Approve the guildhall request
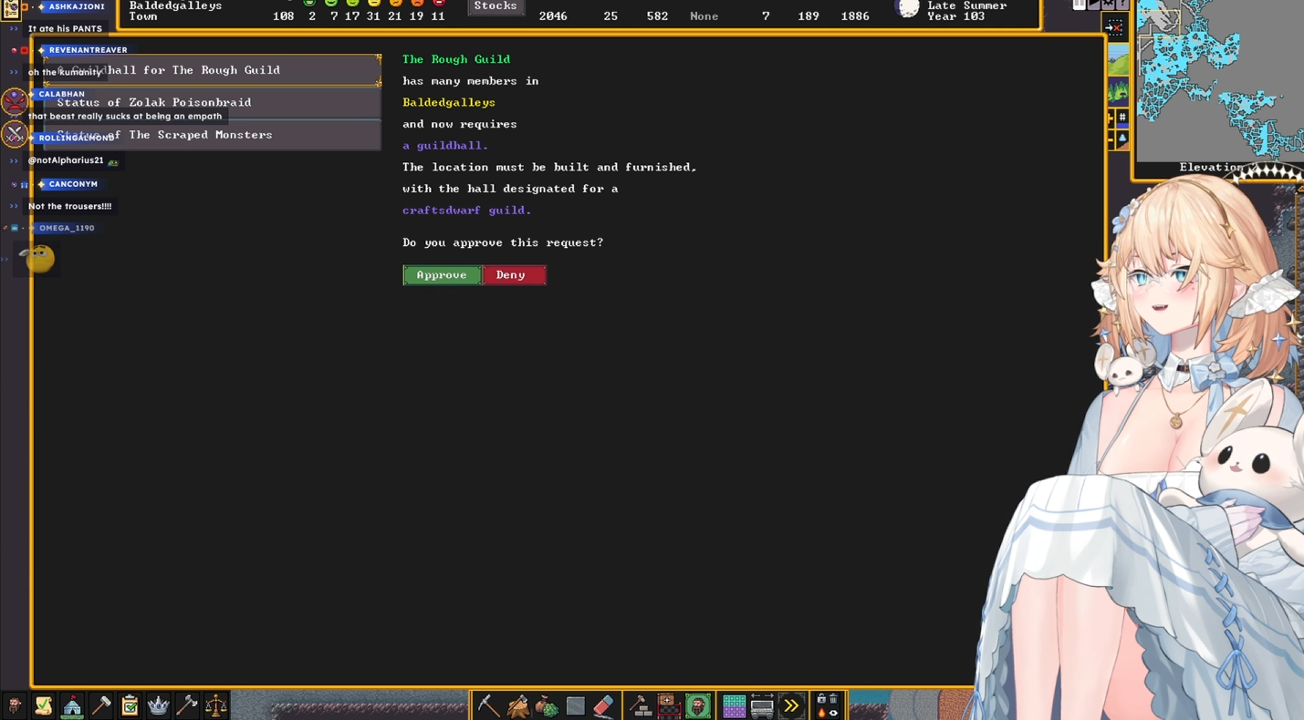 tap(442, 275)
